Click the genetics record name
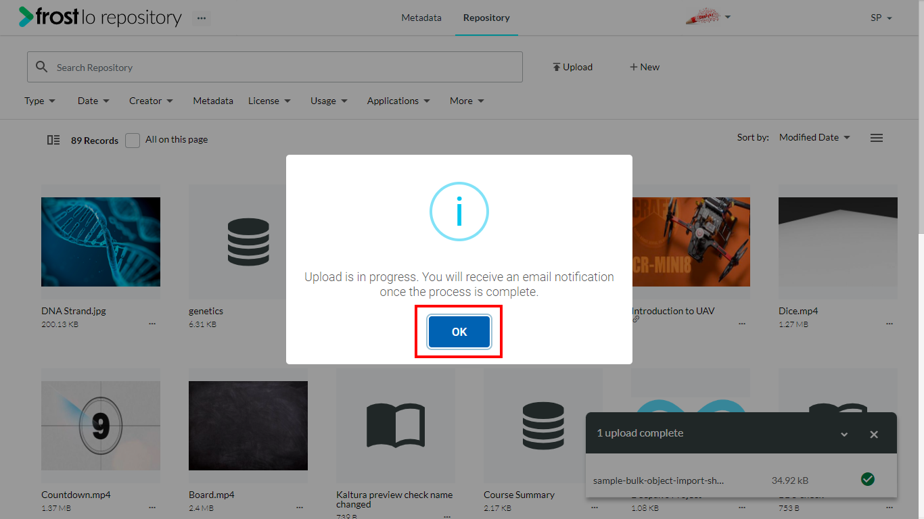The height and width of the screenshot is (519, 924). tap(206, 311)
